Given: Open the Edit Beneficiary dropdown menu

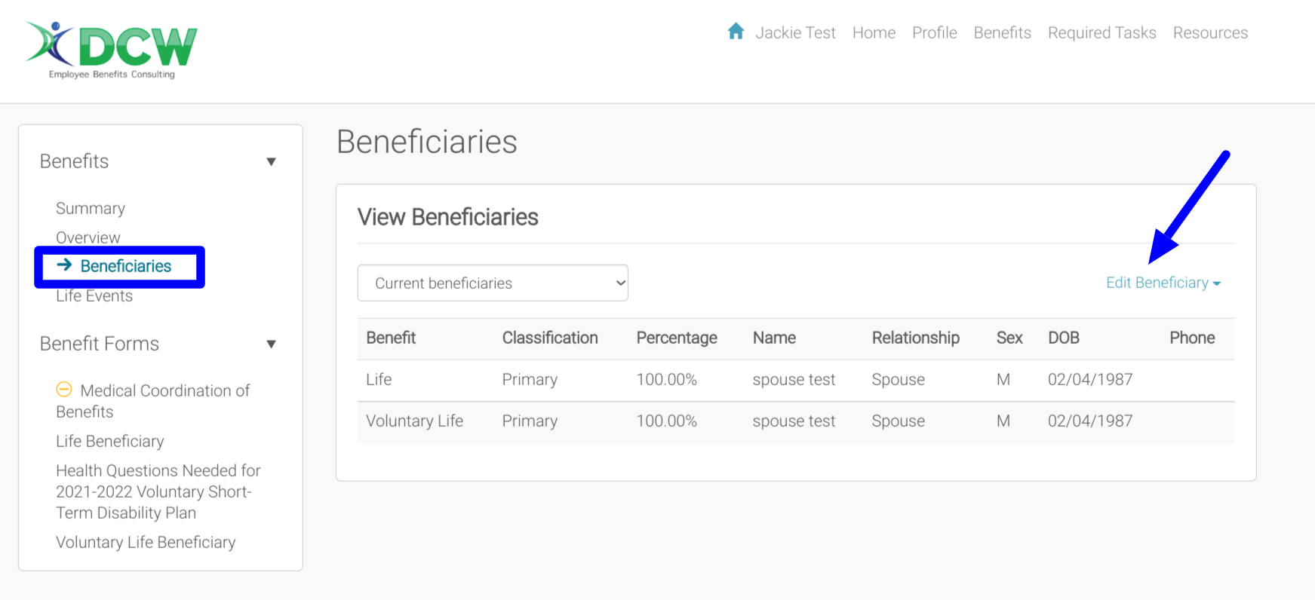Looking at the screenshot, I should [x=1163, y=283].
